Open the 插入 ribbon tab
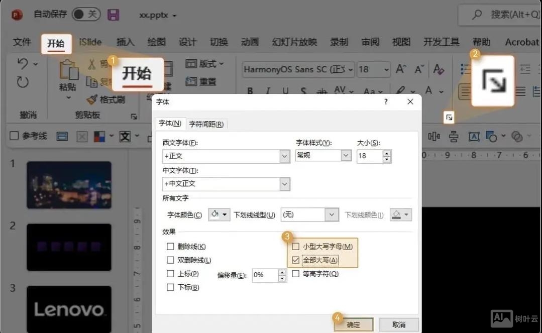542x333 pixels. tap(125, 42)
